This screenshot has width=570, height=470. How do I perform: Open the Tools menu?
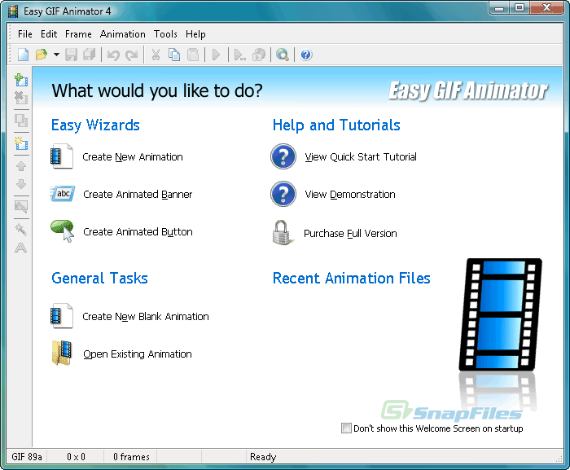click(165, 34)
